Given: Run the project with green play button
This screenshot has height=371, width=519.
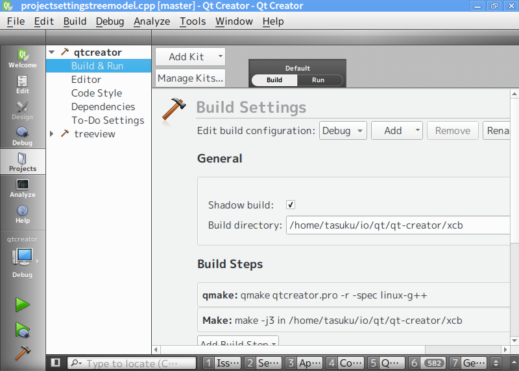Looking at the screenshot, I should click(x=23, y=304).
